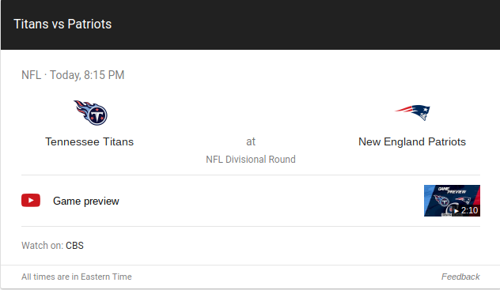Screen dimensions: 500x290
Task: Click the Titans vs Patriots header title
Action: (x=62, y=24)
